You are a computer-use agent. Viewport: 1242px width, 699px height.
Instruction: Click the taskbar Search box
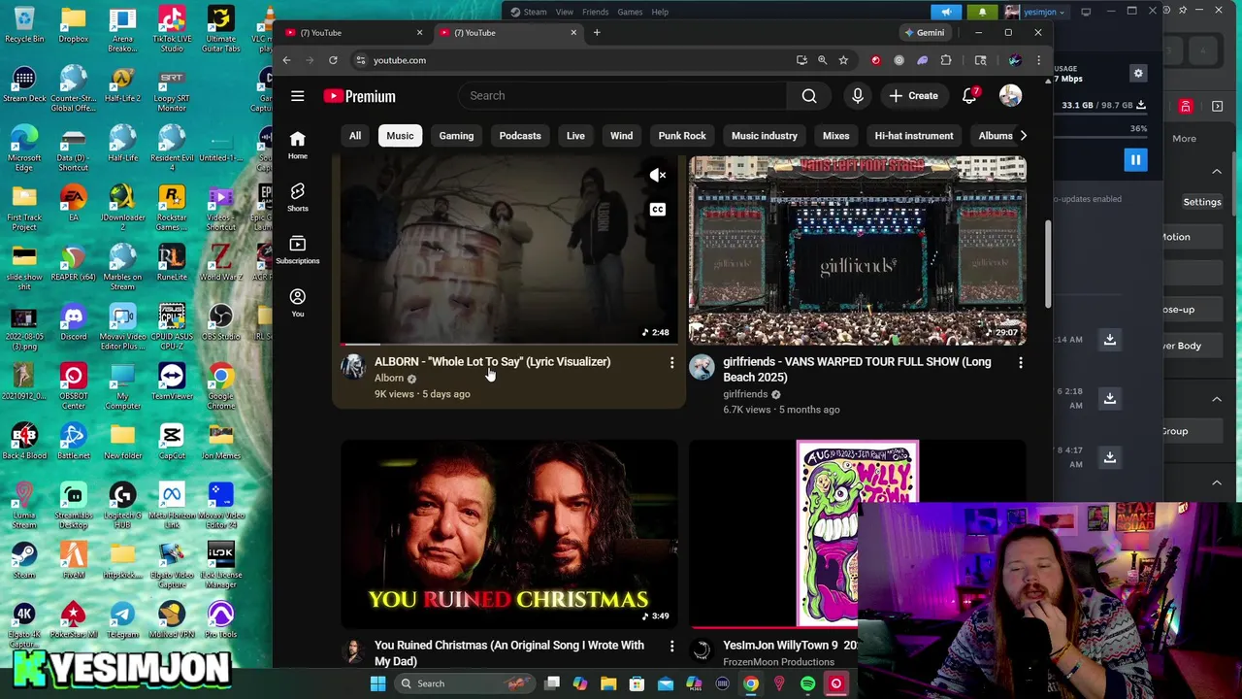464,683
